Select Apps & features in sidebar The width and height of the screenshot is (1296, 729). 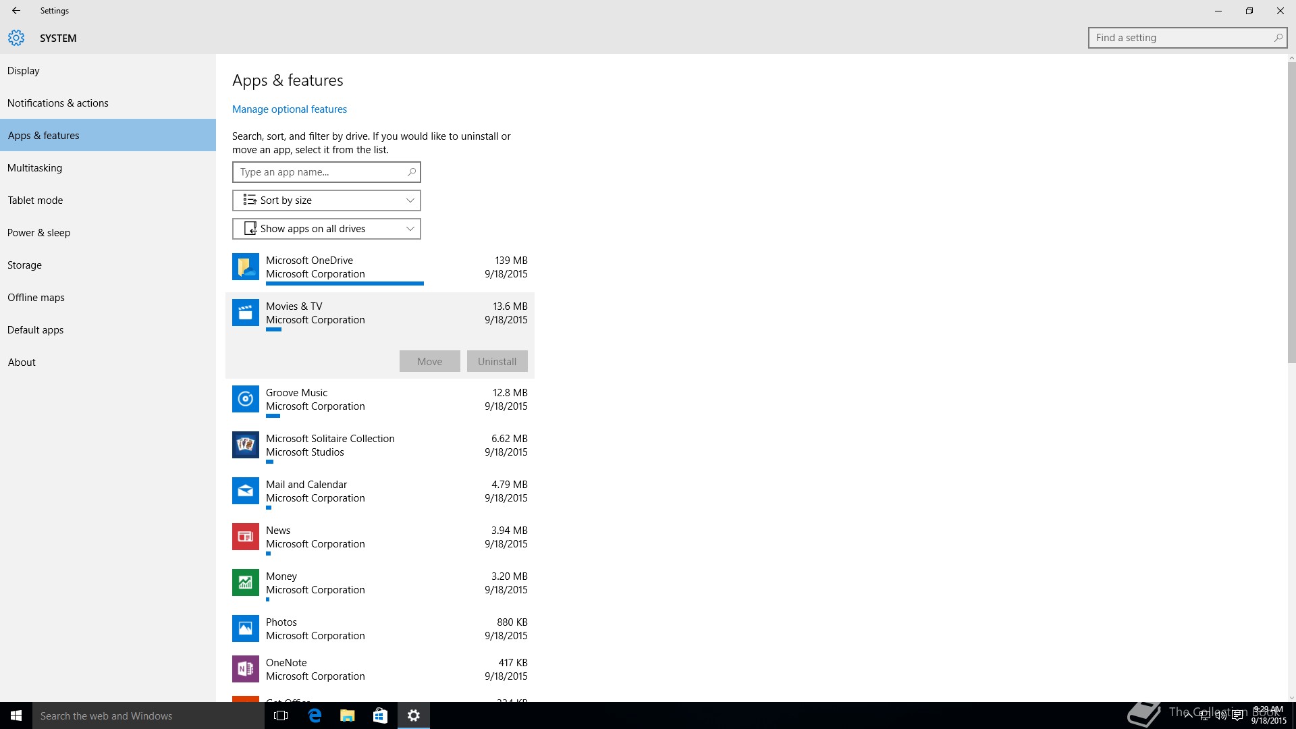pos(108,136)
